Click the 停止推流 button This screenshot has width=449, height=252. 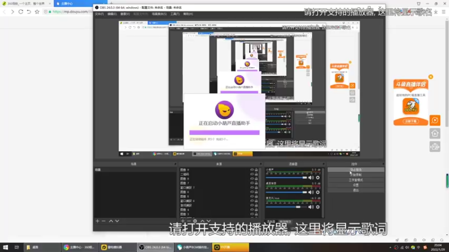click(x=356, y=170)
